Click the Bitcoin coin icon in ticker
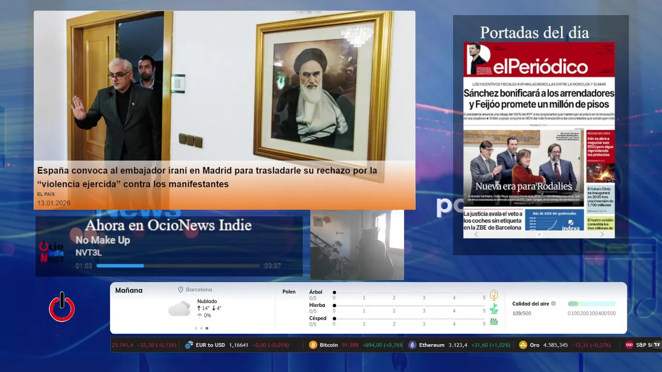This screenshot has height=372, width=662. pyautogui.click(x=313, y=345)
